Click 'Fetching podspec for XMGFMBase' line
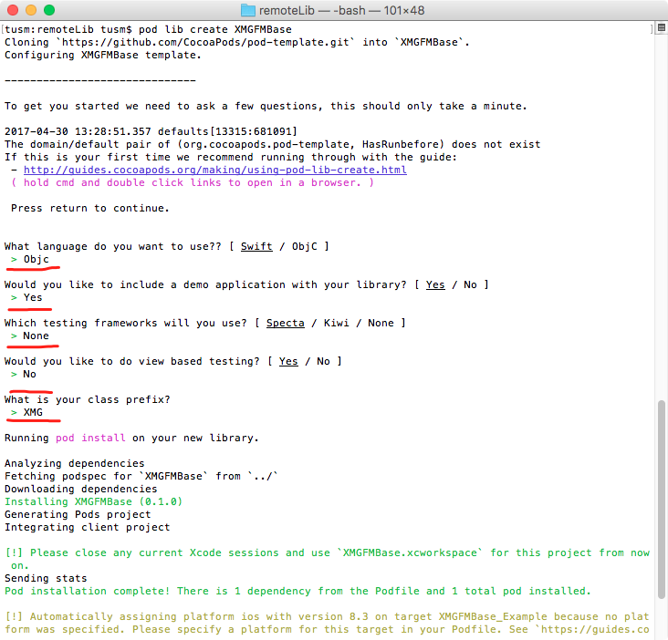Screen dimensions: 668x640 [141, 476]
